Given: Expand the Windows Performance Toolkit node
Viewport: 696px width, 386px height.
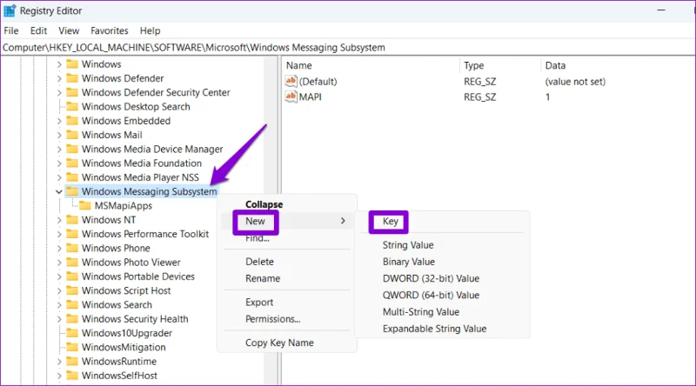Looking at the screenshot, I should [59, 234].
